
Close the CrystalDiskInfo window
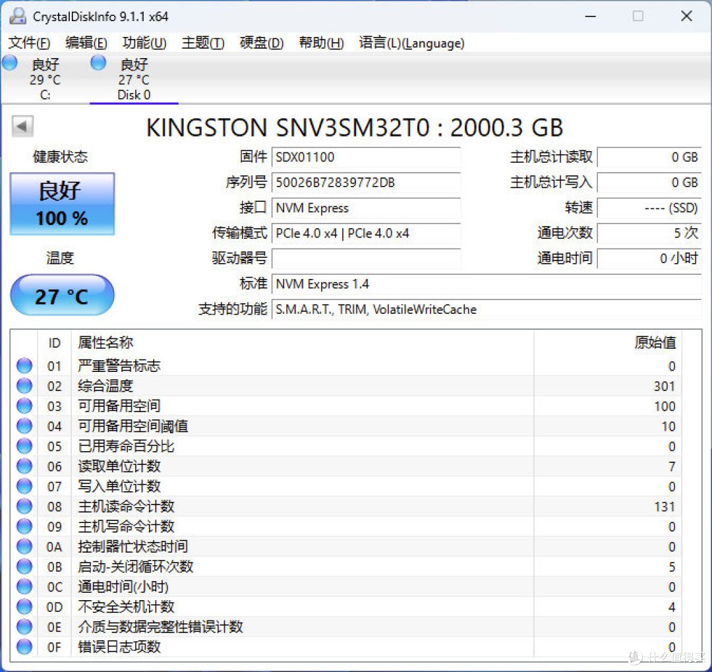click(686, 16)
